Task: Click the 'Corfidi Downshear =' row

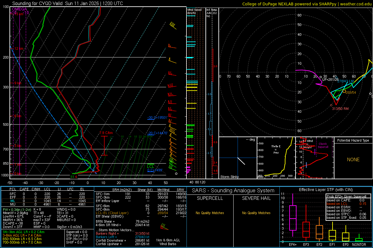Action: point(123,240)
